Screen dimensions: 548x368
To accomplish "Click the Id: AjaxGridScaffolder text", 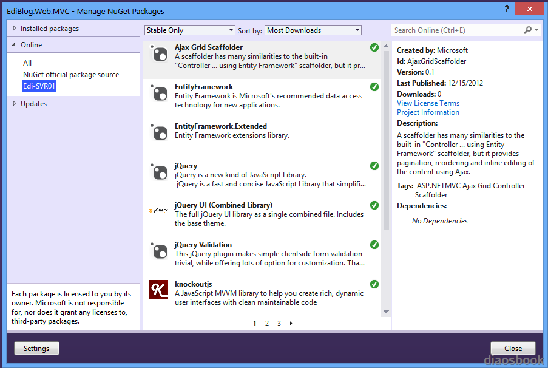I will [431, 61].
